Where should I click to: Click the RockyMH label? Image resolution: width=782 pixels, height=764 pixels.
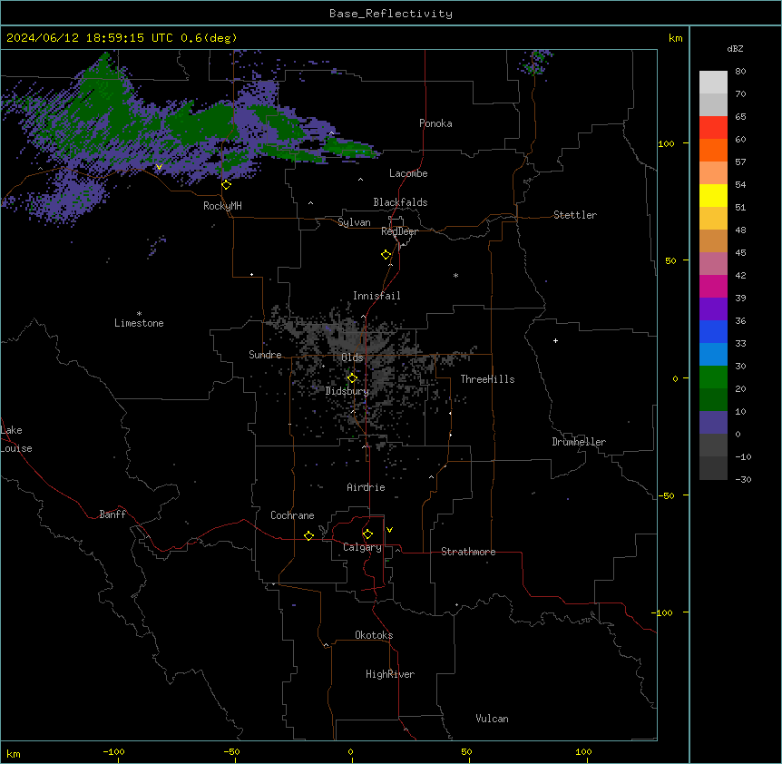[222, 206]
